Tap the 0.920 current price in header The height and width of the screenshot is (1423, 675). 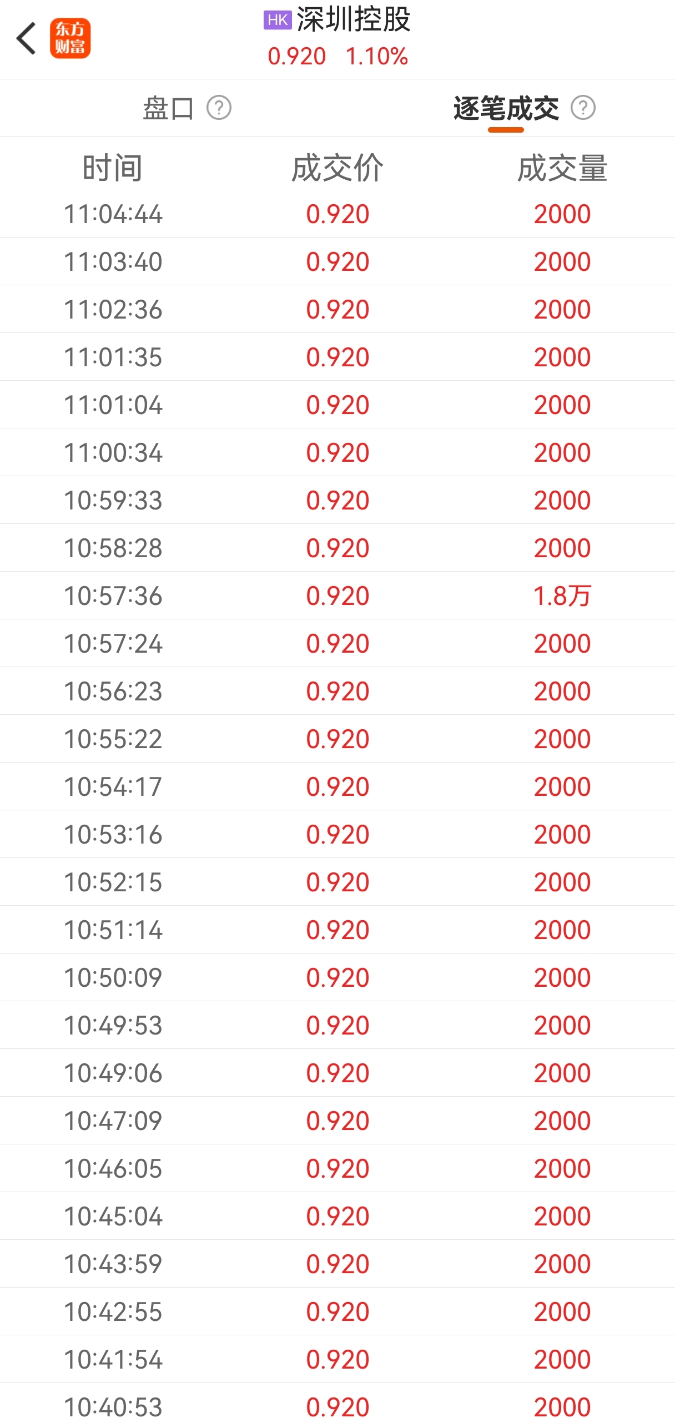coord(296,57)
